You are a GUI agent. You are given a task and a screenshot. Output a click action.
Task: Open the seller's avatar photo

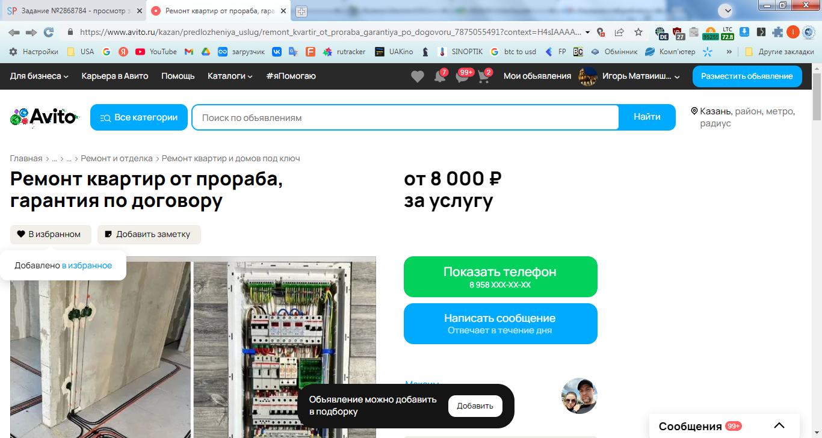click(x=579, y=396)
